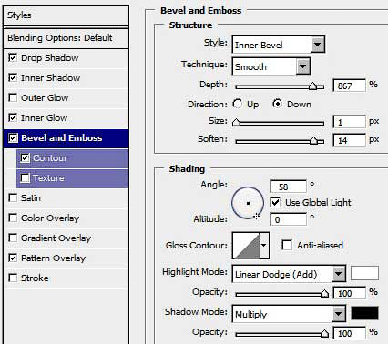
Task: Open the Contour sub-settings entry
Action: [x=50, y=158]
